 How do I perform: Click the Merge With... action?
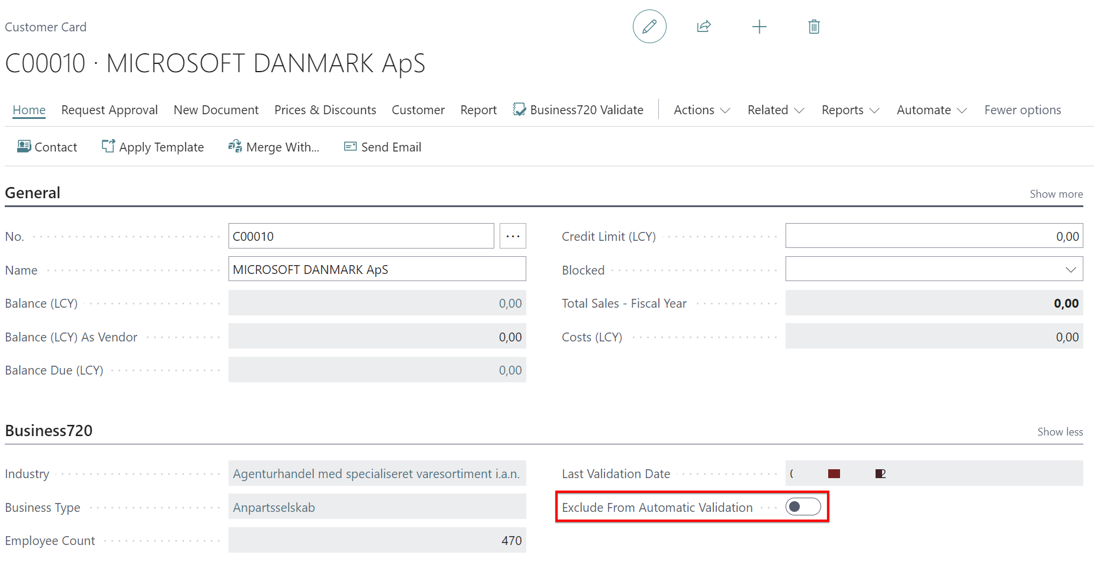pos(273,147)
